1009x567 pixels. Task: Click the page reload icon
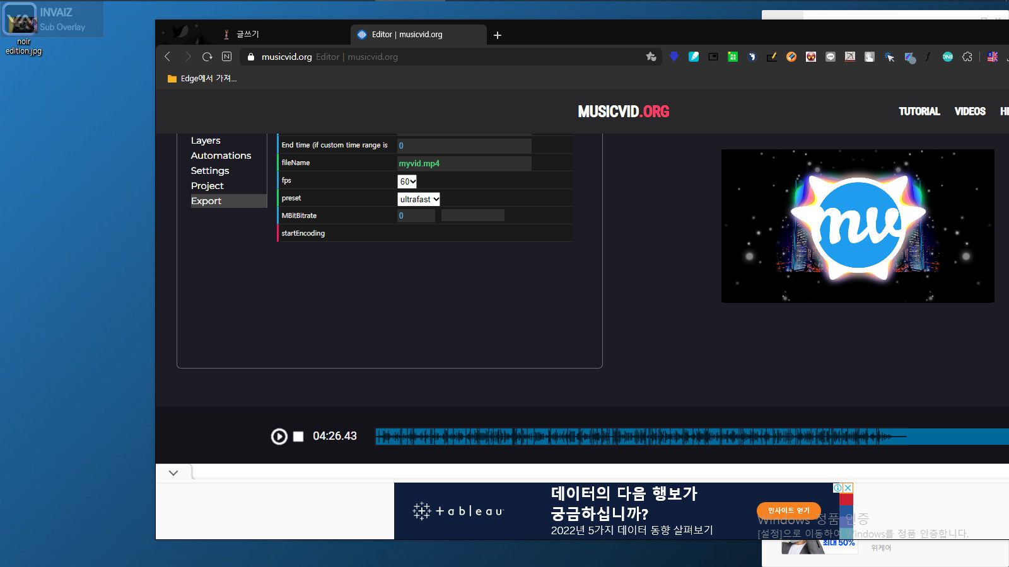[207, 57]
